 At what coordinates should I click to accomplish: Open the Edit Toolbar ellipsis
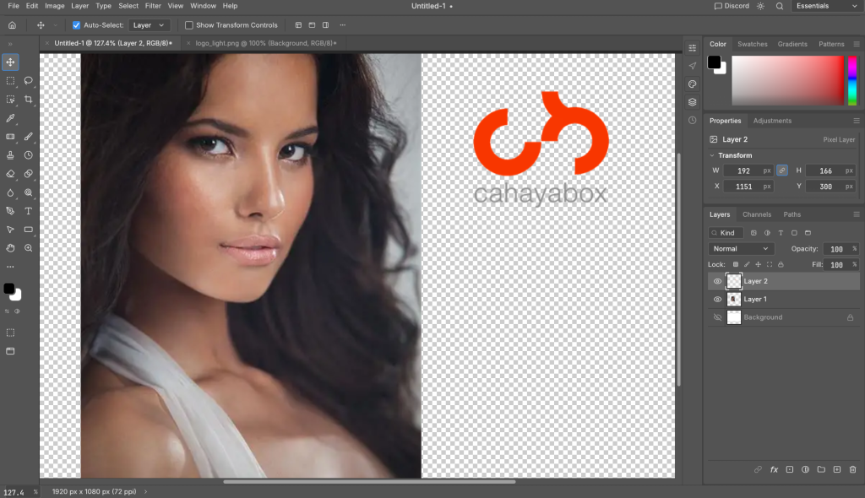(10, 267)
